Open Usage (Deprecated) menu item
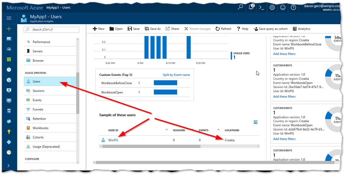The image size is (345, 175). [50, 147]
